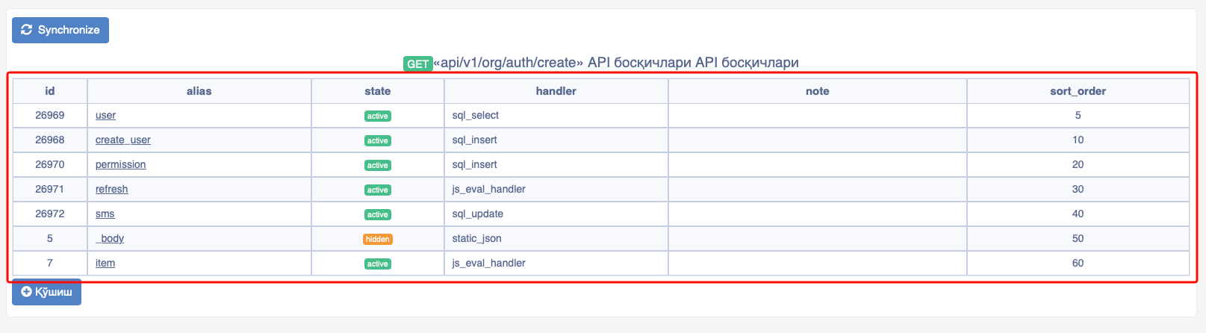Click sort_order value 10
The image size is (1206, 333).
1078,140
